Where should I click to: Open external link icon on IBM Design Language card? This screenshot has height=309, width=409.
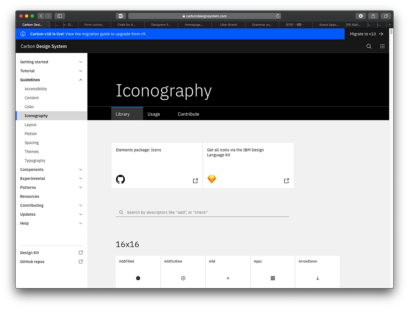click(x=287, y=181)
